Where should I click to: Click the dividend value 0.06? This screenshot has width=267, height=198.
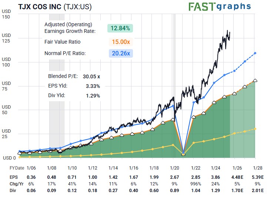point(31,191)
